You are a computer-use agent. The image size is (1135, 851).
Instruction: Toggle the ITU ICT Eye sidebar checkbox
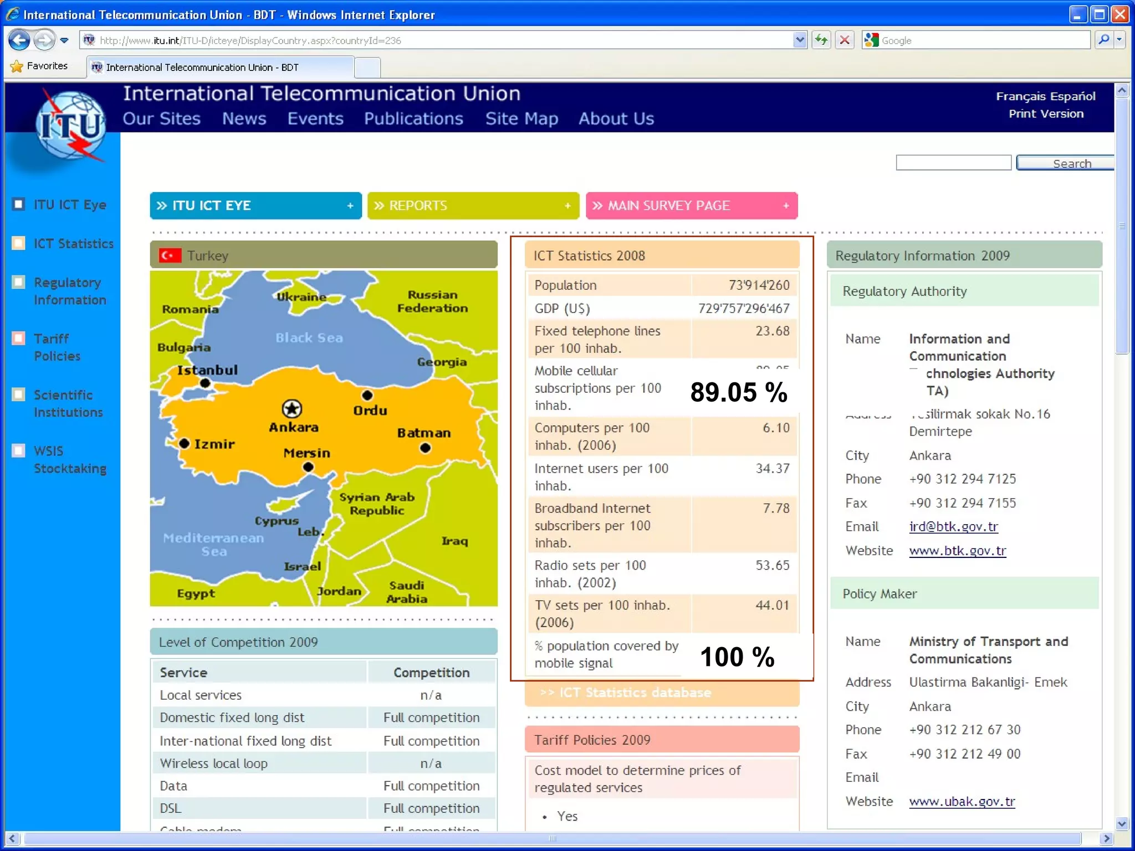tap(19, 204)
